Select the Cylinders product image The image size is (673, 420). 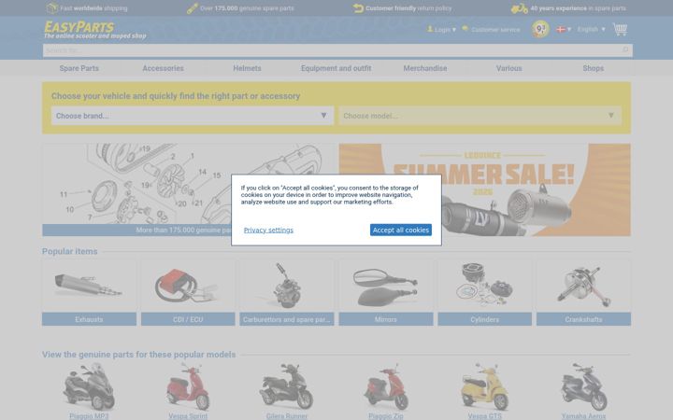click(x=484, y=286)
